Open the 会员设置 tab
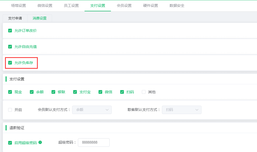257x152 pixels. click(124, 6)
